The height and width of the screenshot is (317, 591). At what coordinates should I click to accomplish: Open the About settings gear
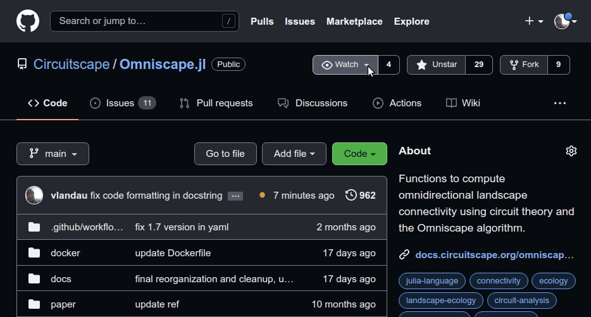pos(571,151)
